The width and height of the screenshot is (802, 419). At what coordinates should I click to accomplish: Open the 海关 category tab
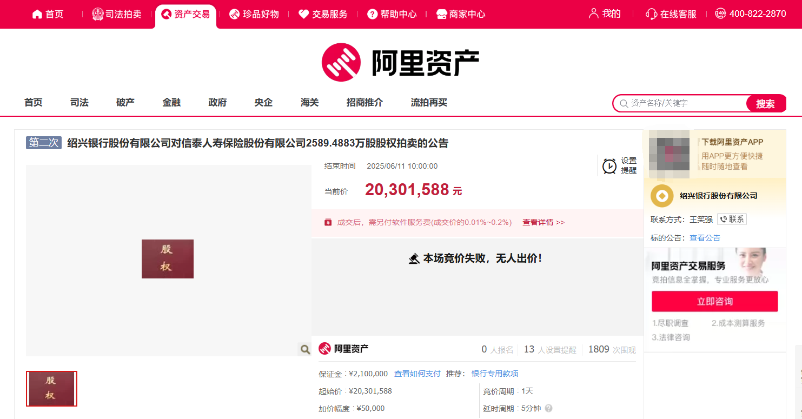(310, 102)
